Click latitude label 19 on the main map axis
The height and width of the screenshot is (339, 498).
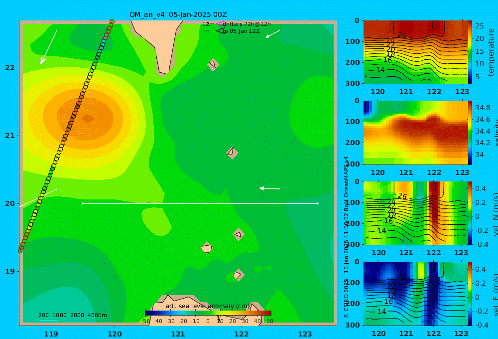10,271
